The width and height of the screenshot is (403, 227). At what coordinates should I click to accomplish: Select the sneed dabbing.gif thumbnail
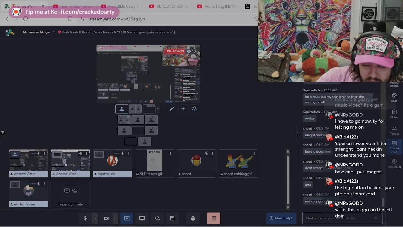[x=238, y=161]
